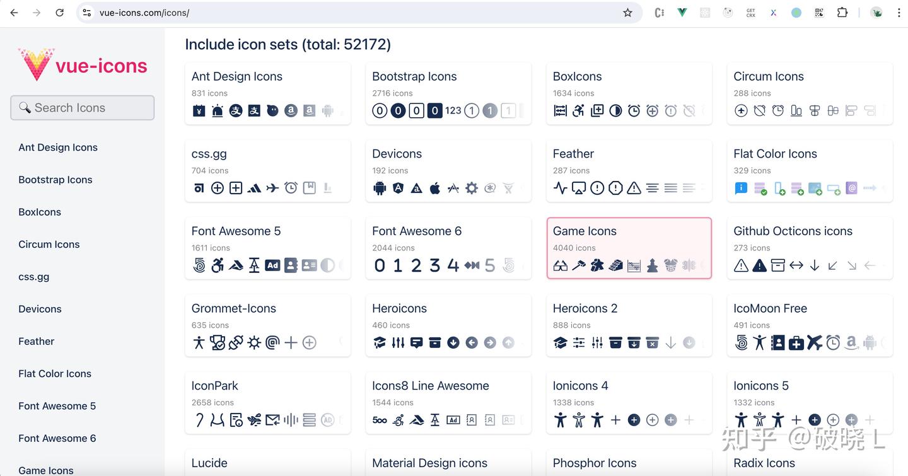The height and width of the screenshot is (476, 908).
Task: Open the Ionicons 5 card title
Action: (761, 385)
